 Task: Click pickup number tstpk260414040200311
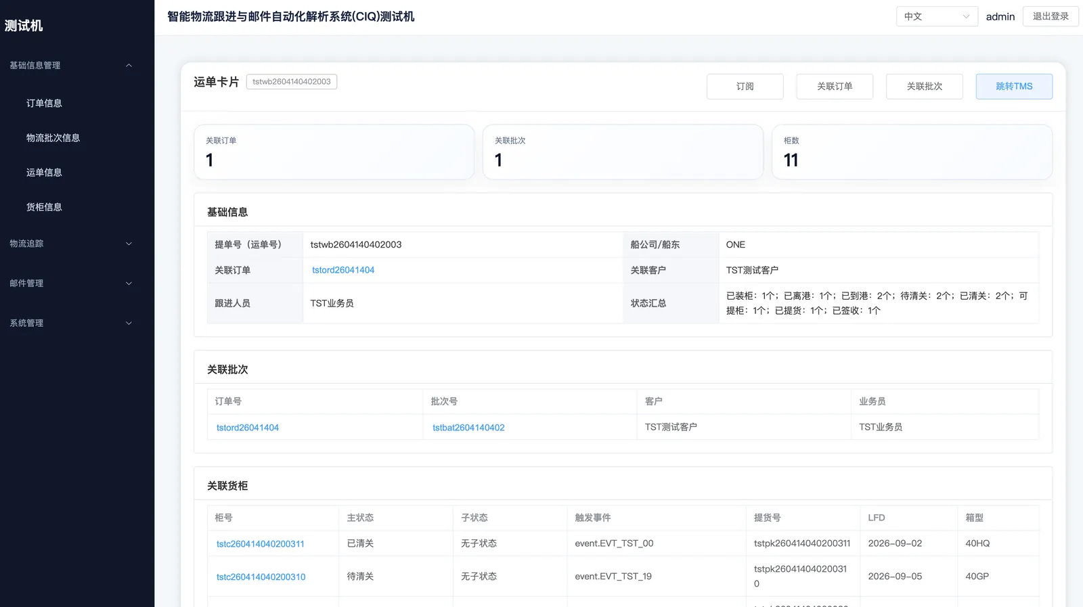point(802,543)
